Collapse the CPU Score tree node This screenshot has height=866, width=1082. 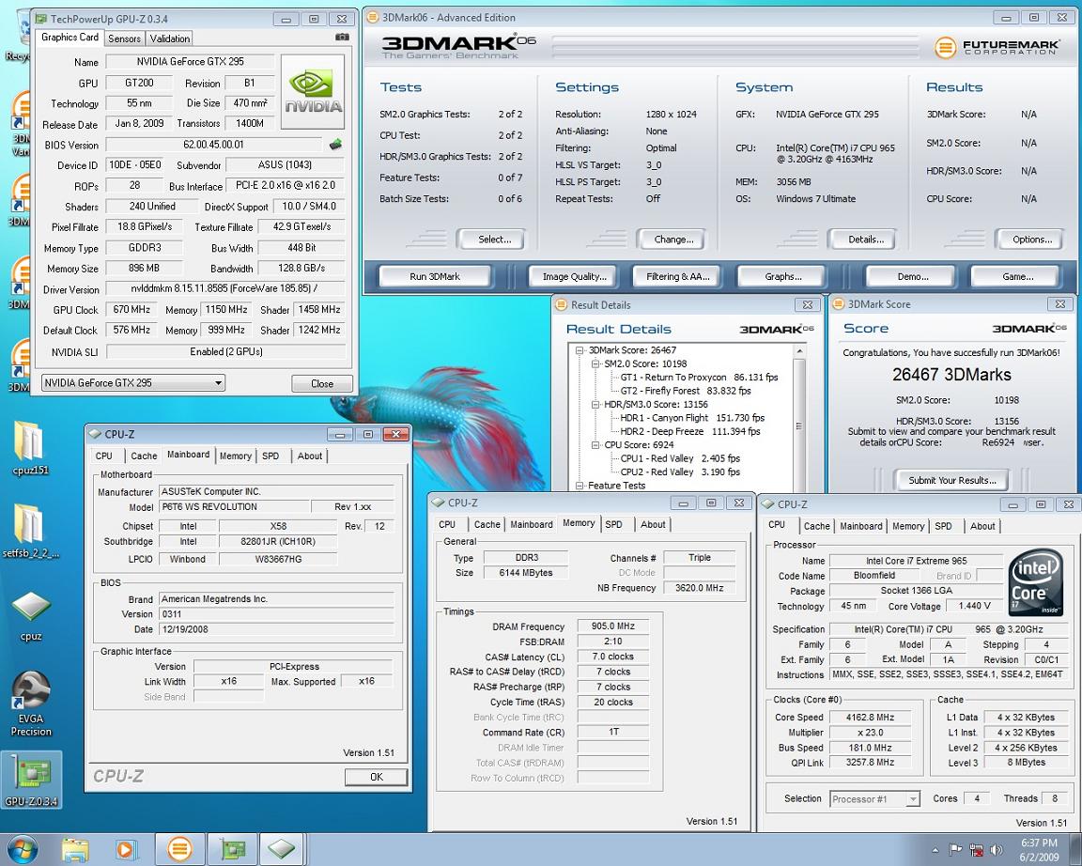(595, 445)
